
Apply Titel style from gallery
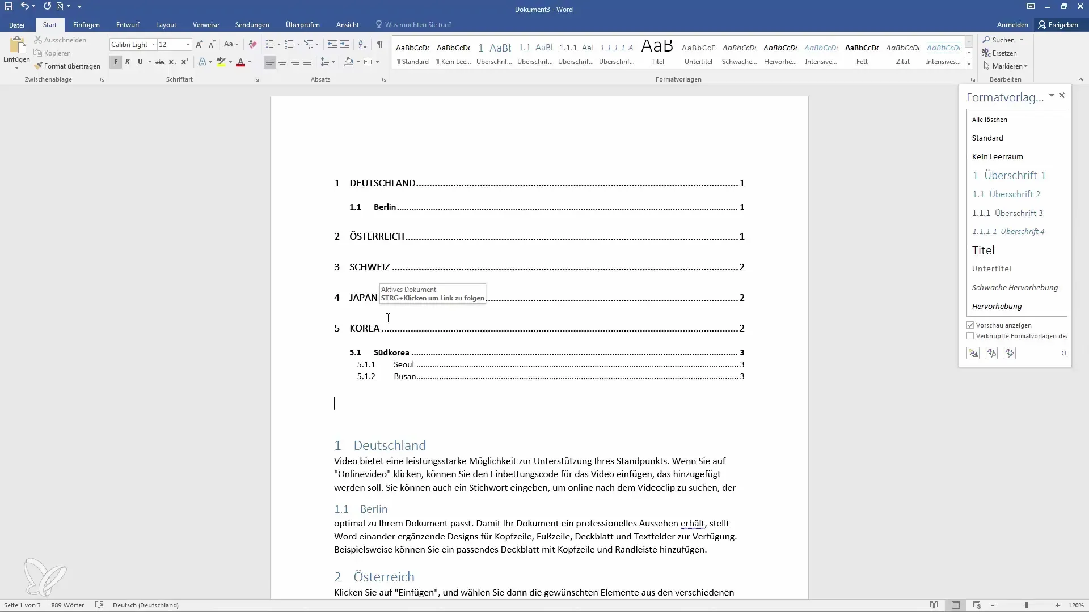click(x=657, y=52)
